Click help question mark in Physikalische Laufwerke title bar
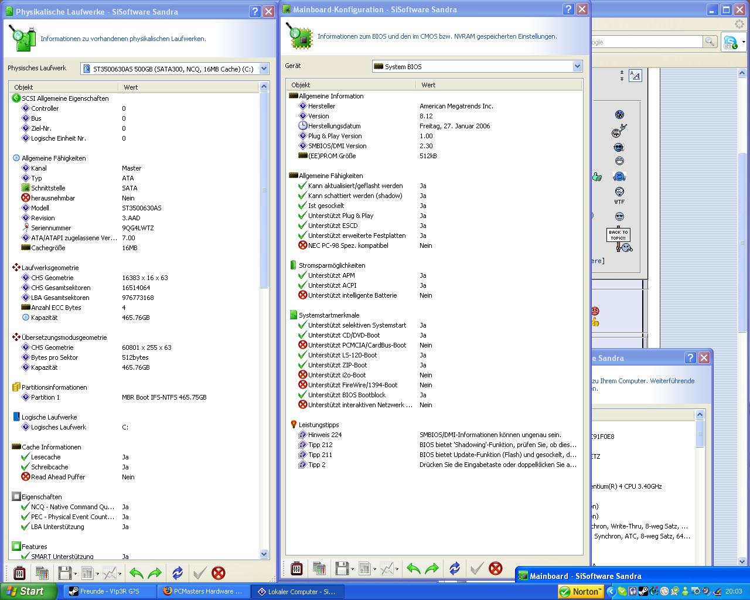This screenshot has width=750, height=600. (255, 11)
